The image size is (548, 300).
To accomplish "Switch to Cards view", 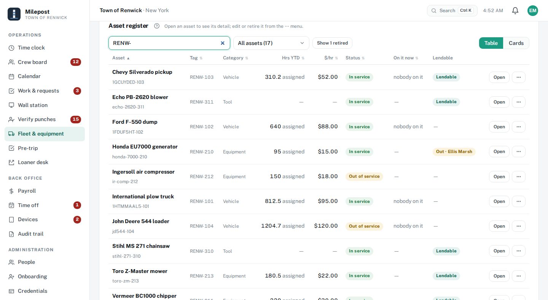I will (516, 43).
